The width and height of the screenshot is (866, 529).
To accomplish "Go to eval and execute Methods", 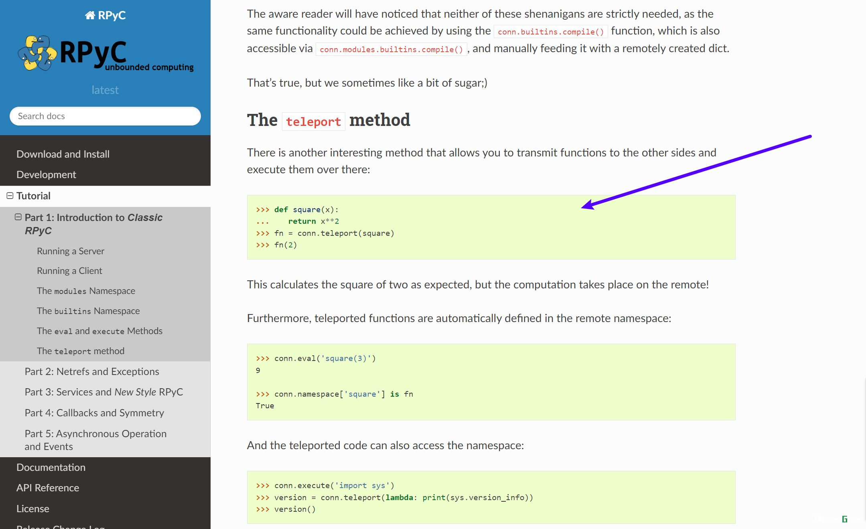I will coord(99,331).
